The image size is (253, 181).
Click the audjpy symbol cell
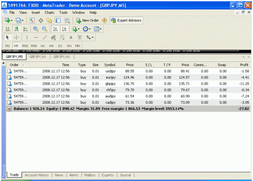click(111, 96)
